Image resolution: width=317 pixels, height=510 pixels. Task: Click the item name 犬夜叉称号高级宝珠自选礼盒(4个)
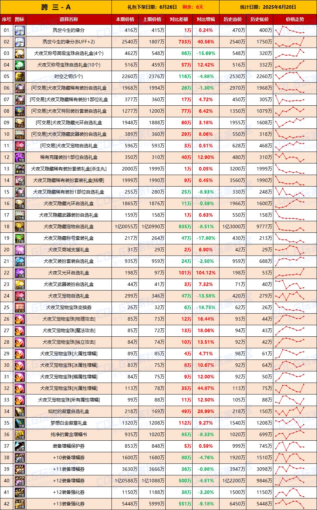pos(69,54)
